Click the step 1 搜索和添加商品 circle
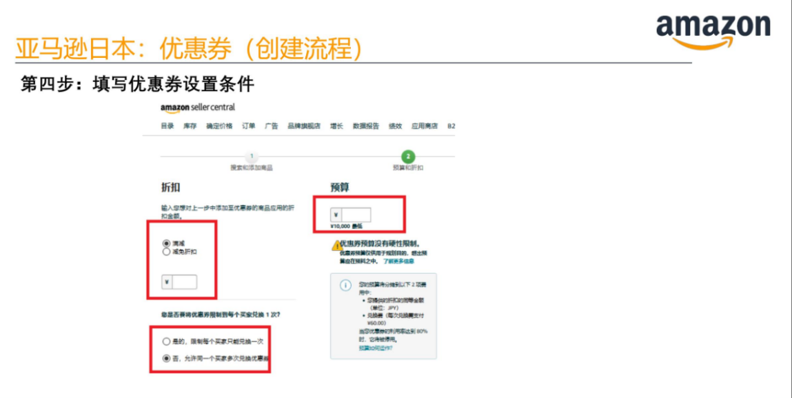This screenshot has width=792, height=398. pyautogui.click(x=252, y=155)
